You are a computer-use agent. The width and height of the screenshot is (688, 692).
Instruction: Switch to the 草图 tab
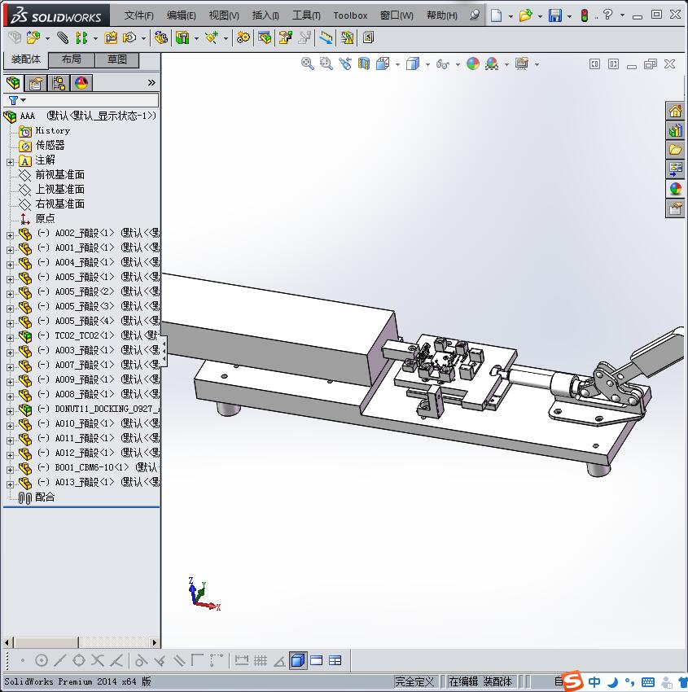click(117, 59)
